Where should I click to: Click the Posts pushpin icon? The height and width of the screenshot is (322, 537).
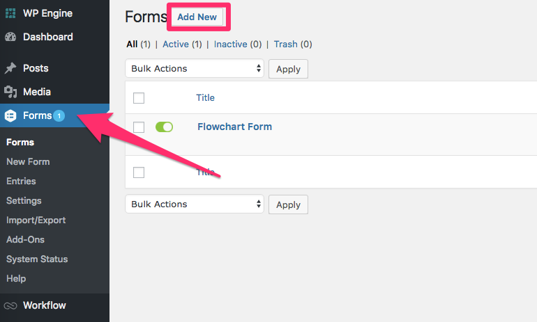pos(11,68)
